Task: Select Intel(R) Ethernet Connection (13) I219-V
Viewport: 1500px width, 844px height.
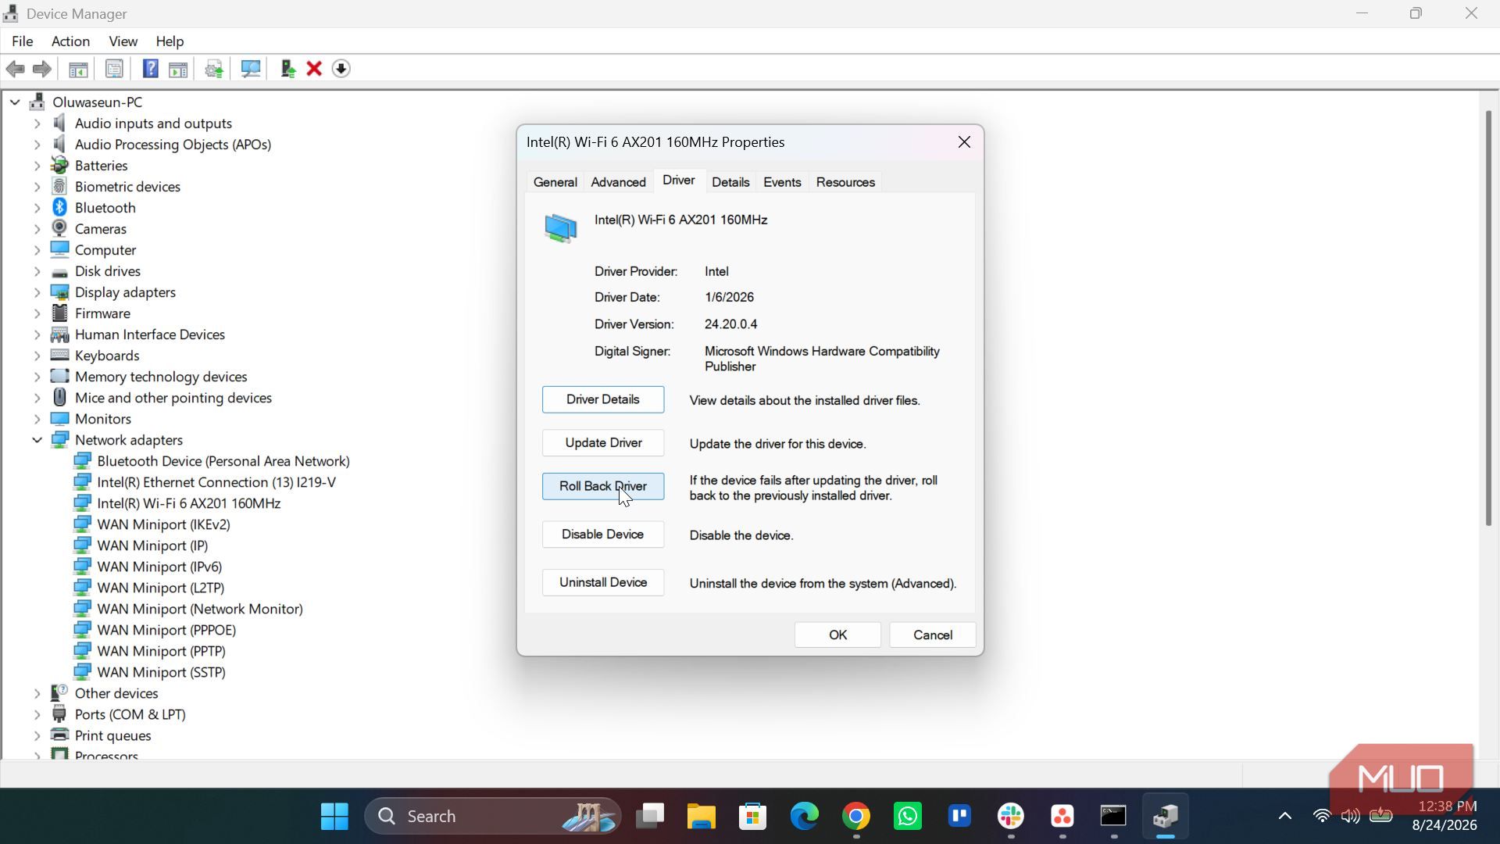Action: [216, 482]
